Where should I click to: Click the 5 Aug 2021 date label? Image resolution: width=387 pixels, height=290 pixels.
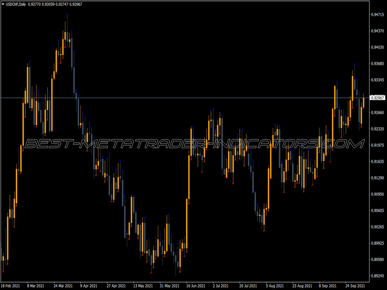[275, 286]
